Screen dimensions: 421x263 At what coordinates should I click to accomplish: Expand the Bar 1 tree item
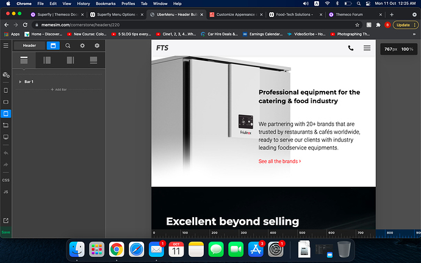(20, 81)
